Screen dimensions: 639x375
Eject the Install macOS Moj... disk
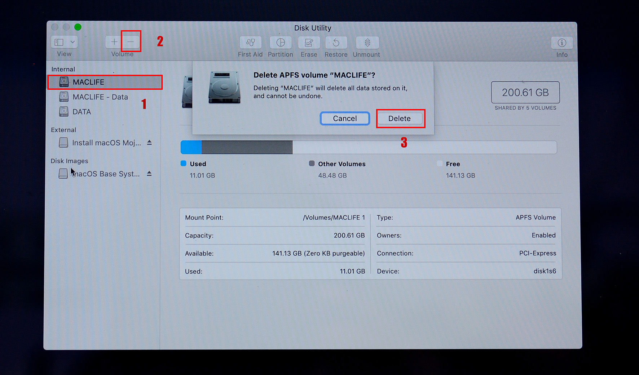(149, 142)
